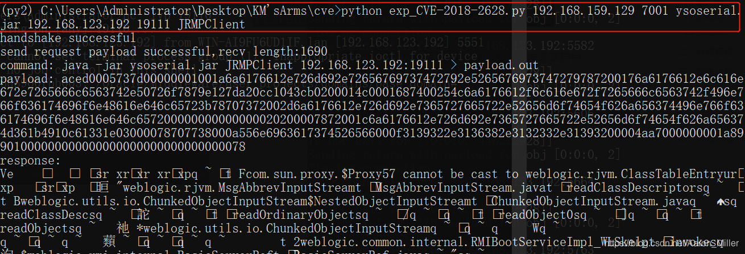Click the "JRMPClient" argument on the first command
Image resolution: width=745 pixels, height=254 pixels.
click(x=211, y=24)
